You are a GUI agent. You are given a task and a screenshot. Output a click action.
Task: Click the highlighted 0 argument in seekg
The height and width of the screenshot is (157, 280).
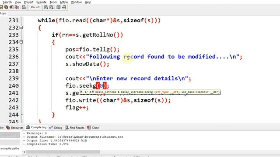(x=101, y=85)
